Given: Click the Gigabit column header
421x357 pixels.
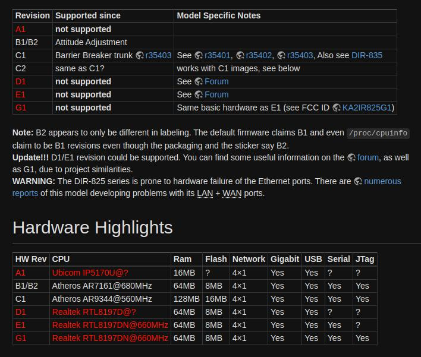Looking at the screenshot, I should pos(285,260).
